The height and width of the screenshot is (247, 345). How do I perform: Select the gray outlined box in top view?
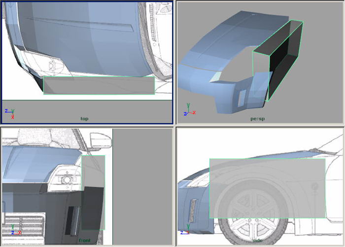(x=99, y=85)
